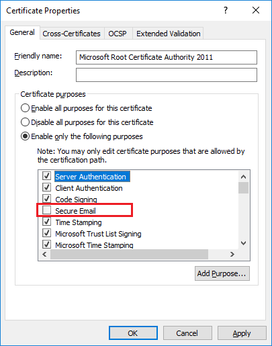Select the Time Stamping list item text
The width and height of the screenshot is (272, 346).
[x=79, y=222]
